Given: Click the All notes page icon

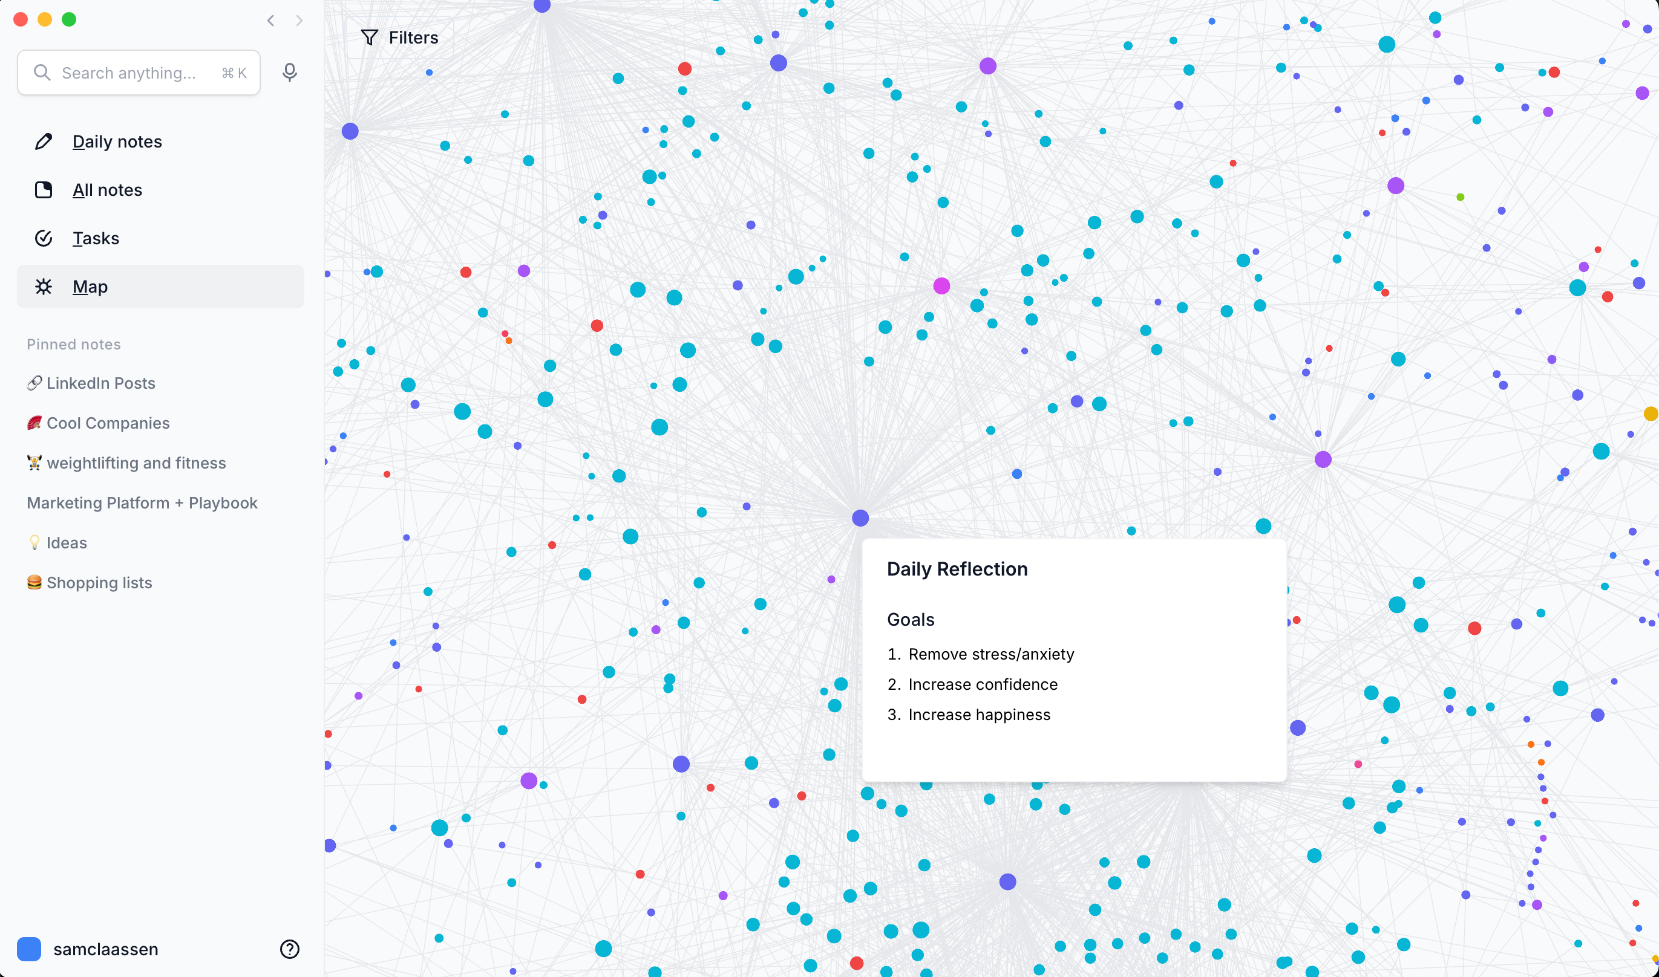Looking at the screenshot, I should (x=44, y=190).
